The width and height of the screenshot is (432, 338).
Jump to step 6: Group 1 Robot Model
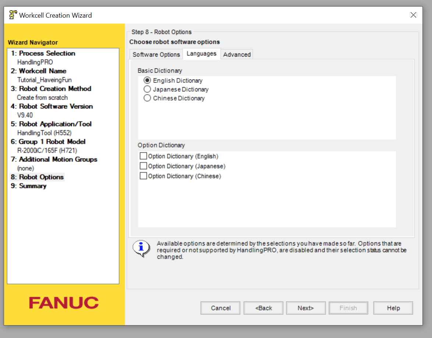pos(48,141)
